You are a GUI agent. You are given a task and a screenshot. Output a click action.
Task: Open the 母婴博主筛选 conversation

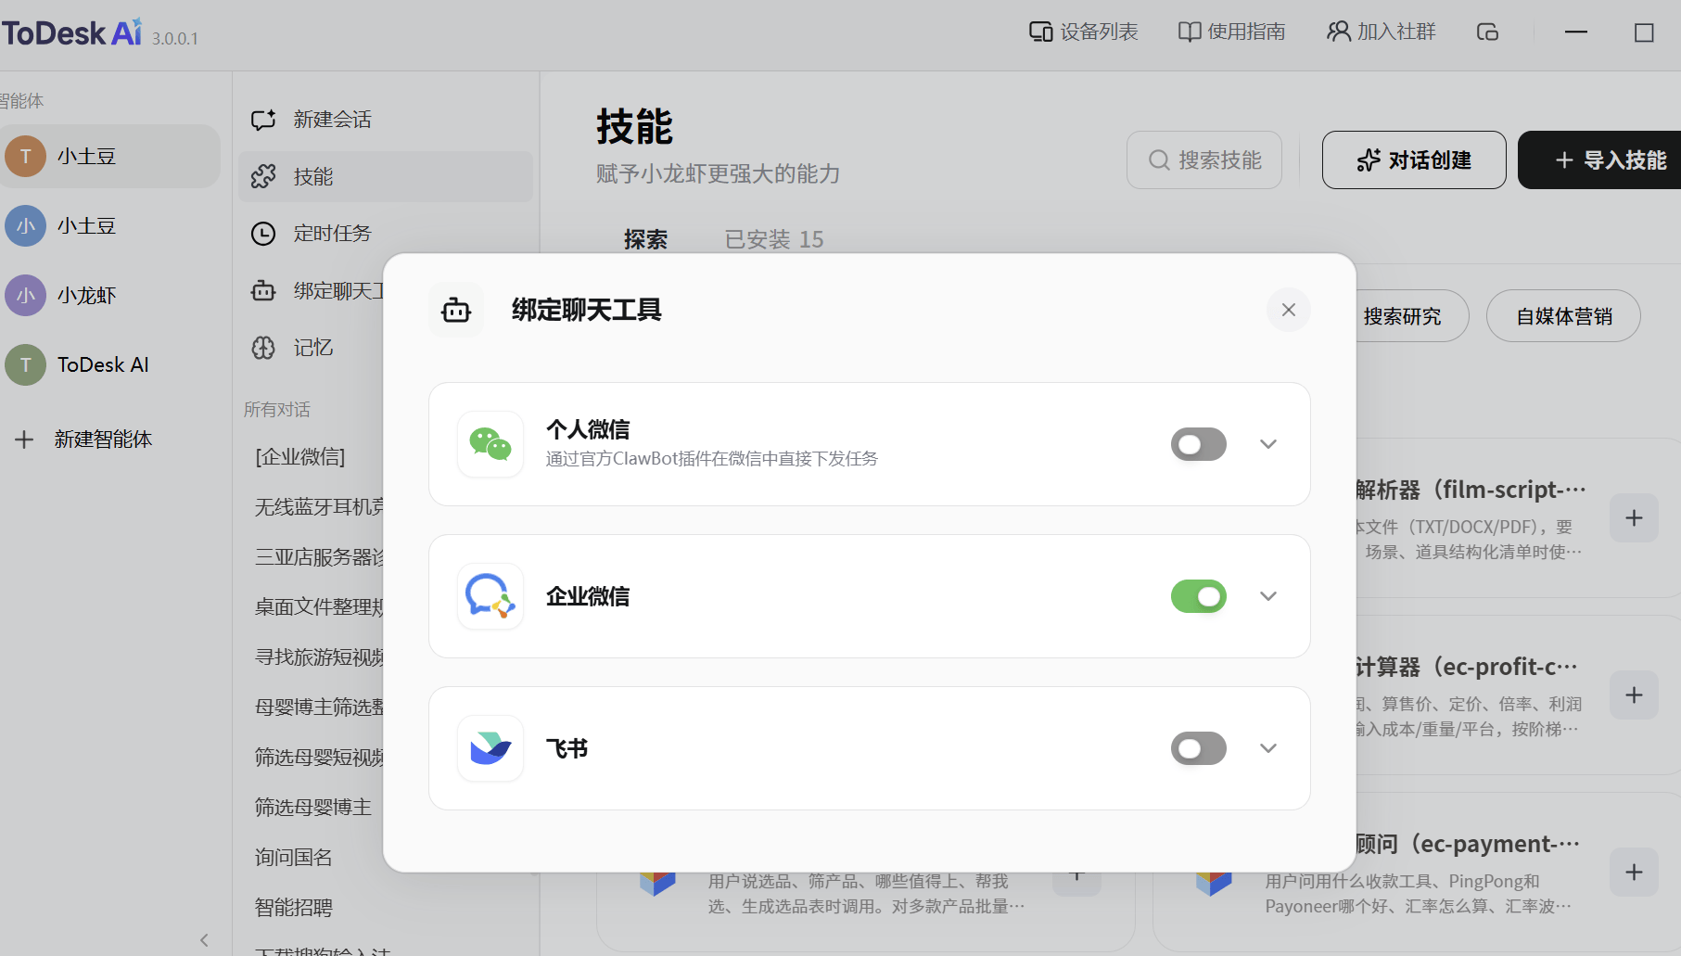(319, 707)
